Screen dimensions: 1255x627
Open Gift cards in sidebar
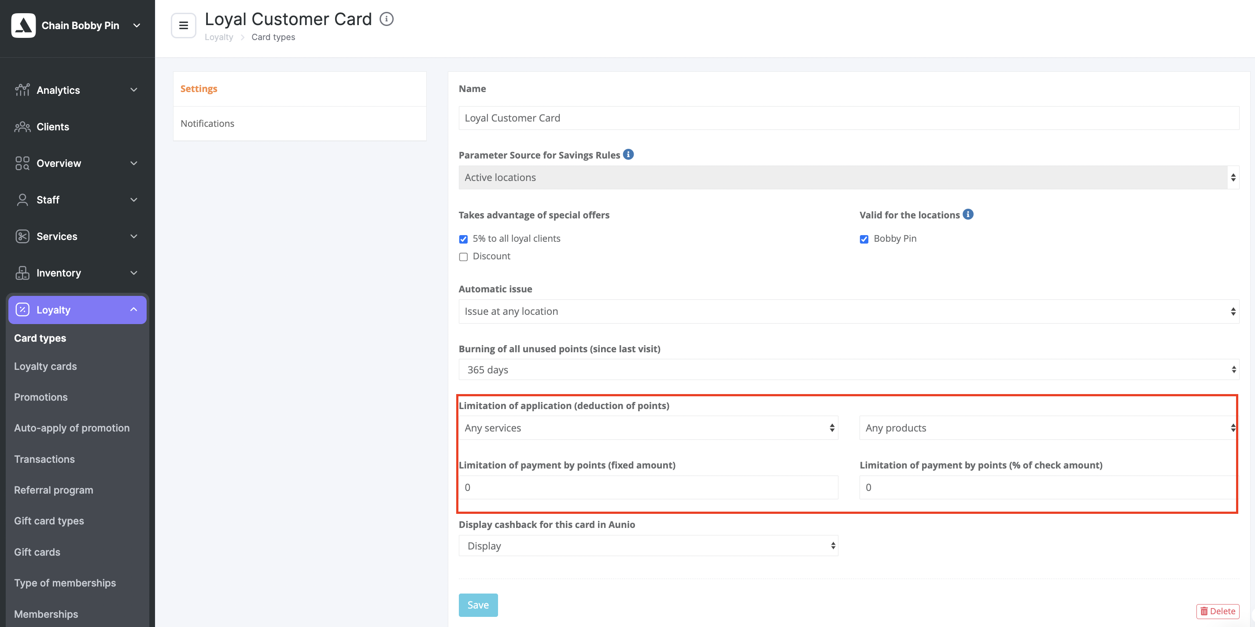coord(37,552)
